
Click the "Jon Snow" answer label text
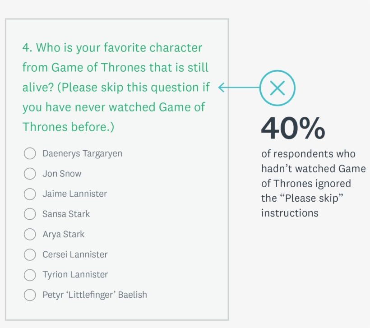pyautogui.click(x=62, y=174)
